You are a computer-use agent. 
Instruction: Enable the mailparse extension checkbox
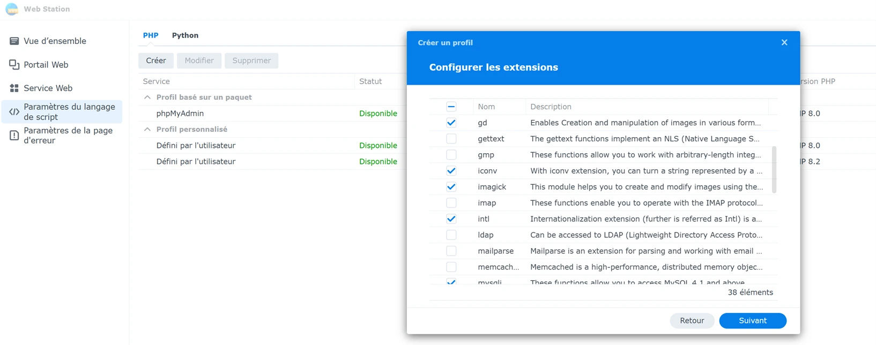(451, 251)
